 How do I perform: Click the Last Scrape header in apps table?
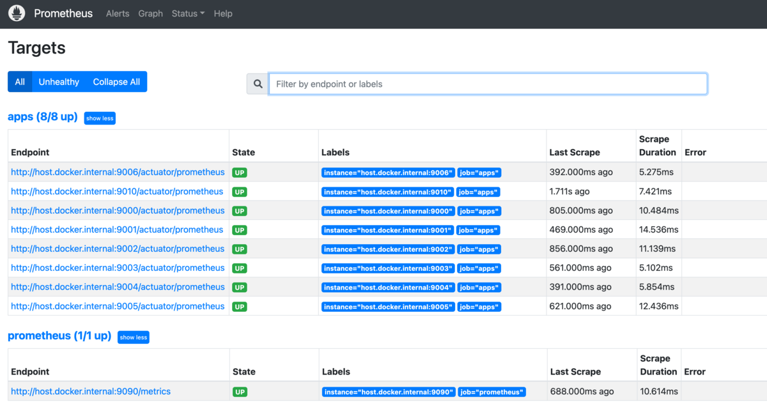tap(575, 152)
